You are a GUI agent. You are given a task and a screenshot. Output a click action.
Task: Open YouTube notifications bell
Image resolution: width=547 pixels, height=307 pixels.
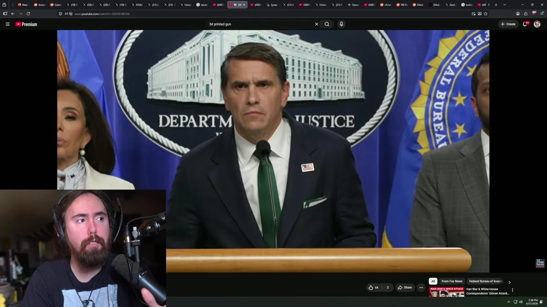[x=525, y=24]
